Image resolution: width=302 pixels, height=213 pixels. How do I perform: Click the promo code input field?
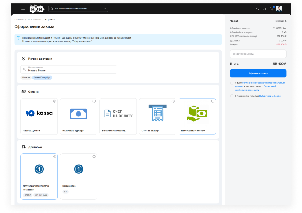tap(258, 54)
